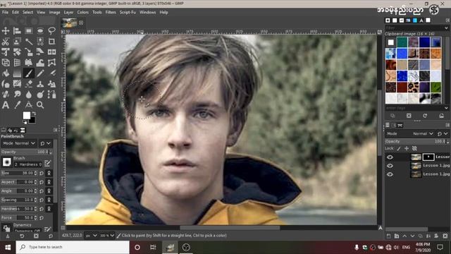Lower the layer one step
Screen dimensions: 451x254
[x=412, y=236]
